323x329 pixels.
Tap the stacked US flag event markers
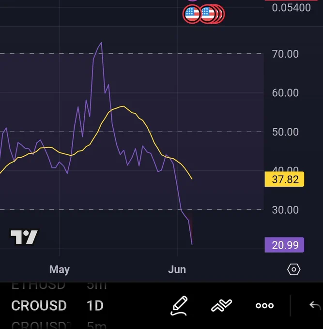tap(212, 14)
